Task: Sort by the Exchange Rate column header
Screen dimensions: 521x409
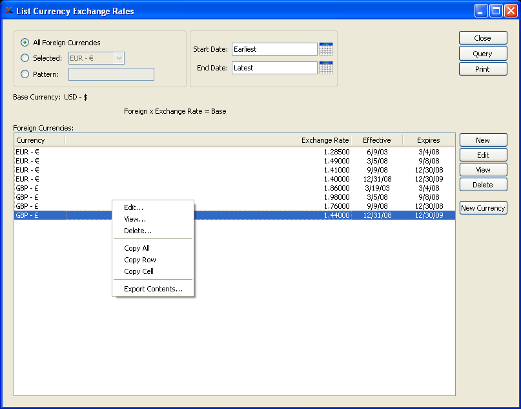Action: [325, 140]
